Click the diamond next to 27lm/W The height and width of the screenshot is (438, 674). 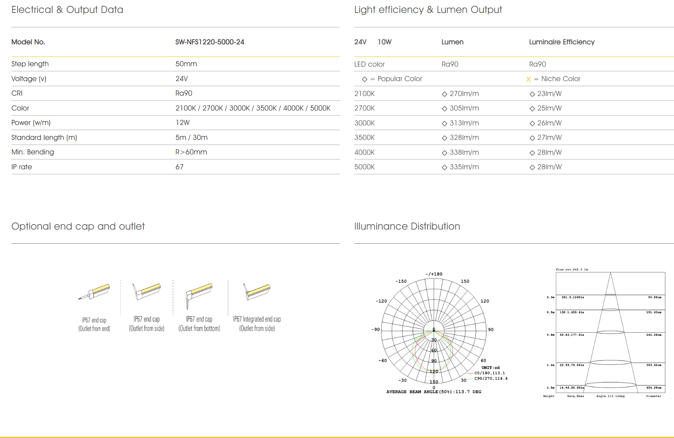(x=532, y=138)
